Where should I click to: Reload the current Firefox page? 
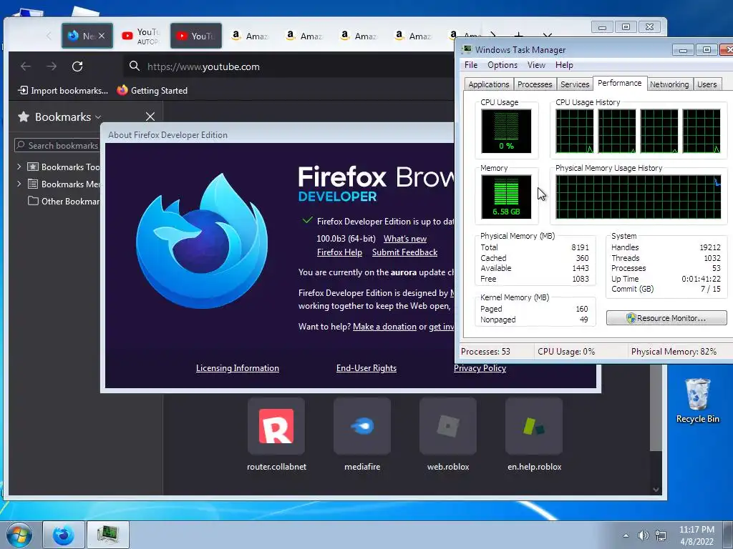tap(77, 66)
